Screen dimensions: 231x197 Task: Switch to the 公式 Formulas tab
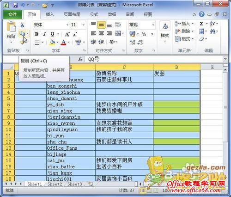click(94, 14)
